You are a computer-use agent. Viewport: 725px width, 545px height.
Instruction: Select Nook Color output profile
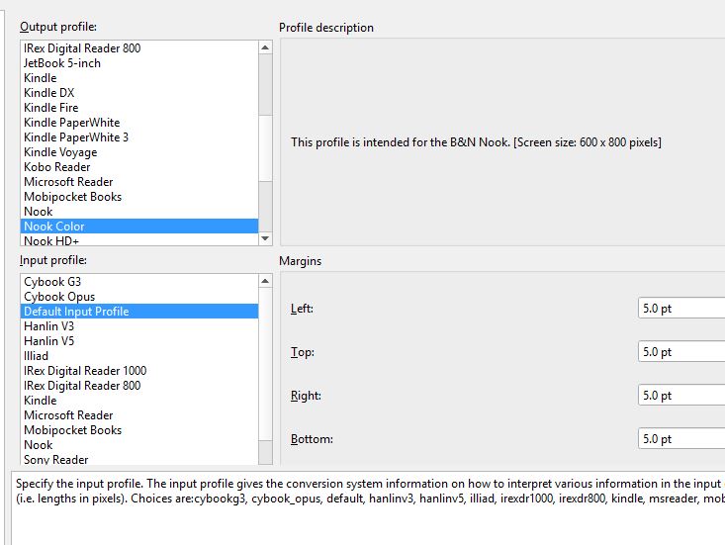[x=54, y=227]
